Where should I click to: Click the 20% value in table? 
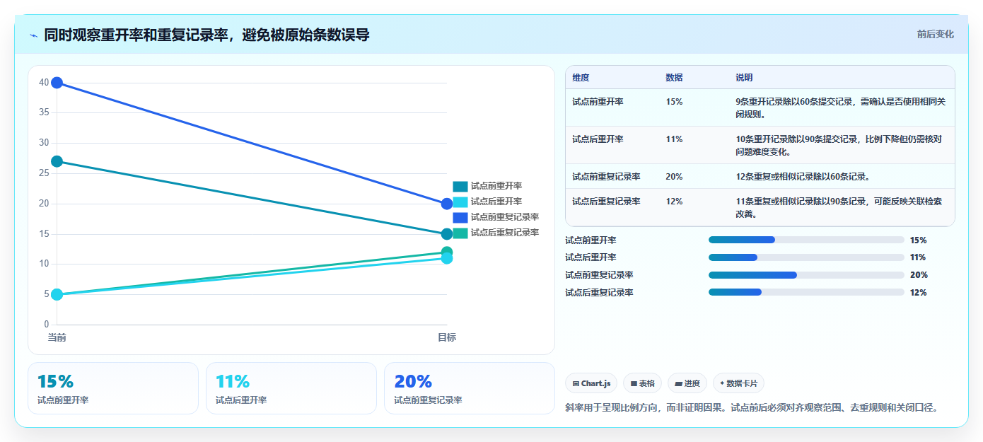pyautogui.click(x=674, y=177)
